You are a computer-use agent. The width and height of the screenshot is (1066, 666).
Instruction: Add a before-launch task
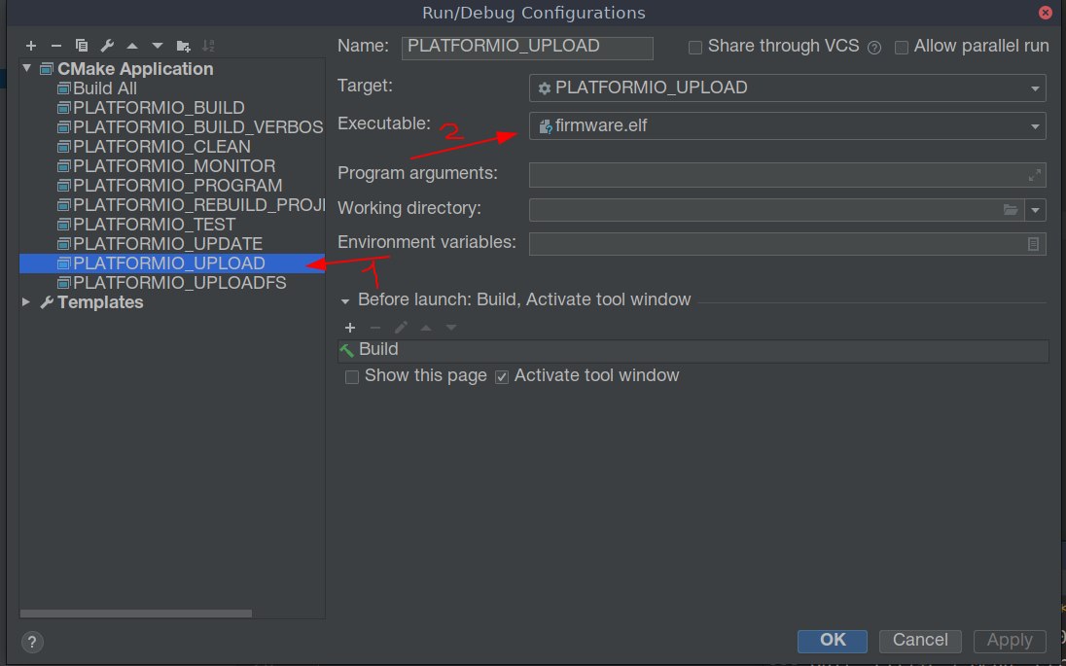tap(350, 328)
